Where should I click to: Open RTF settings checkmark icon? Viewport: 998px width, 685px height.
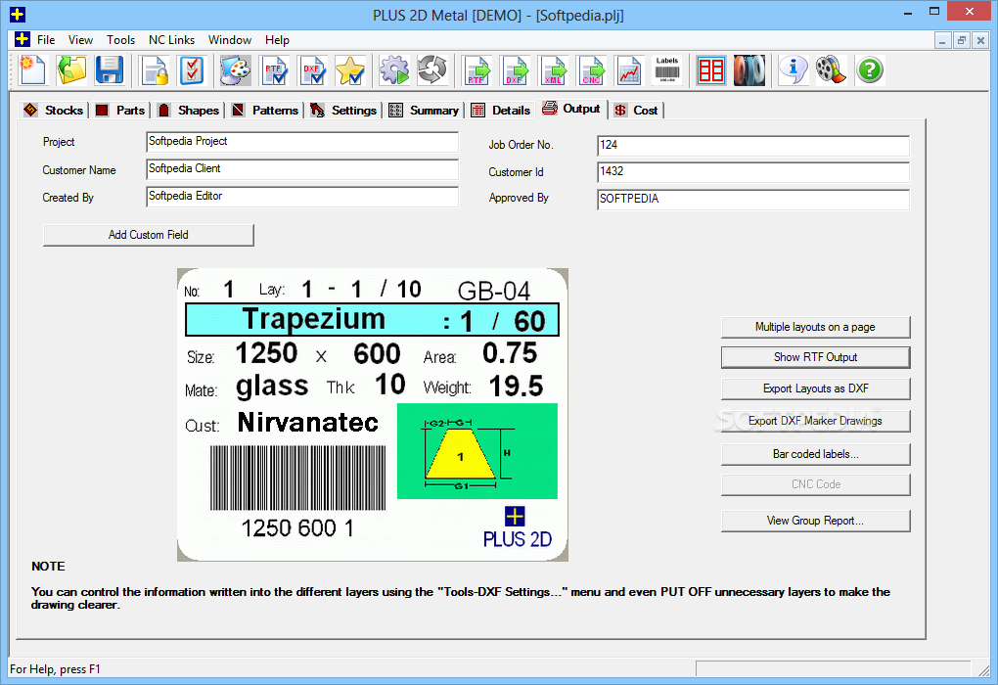[x=274, y=70]
